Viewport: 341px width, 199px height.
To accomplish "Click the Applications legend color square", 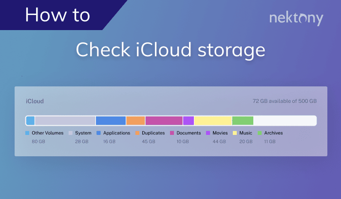I will [99, 133].
